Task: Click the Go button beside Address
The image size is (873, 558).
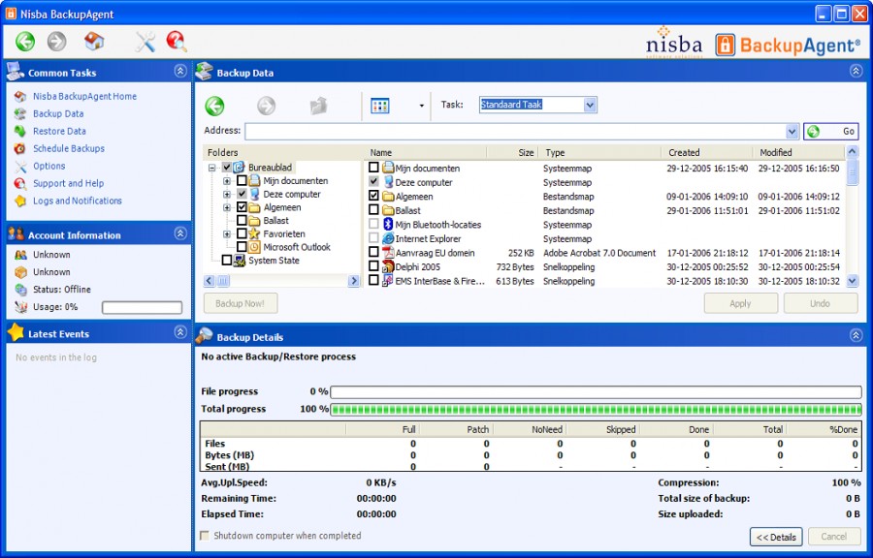Action: click(830, 132)
